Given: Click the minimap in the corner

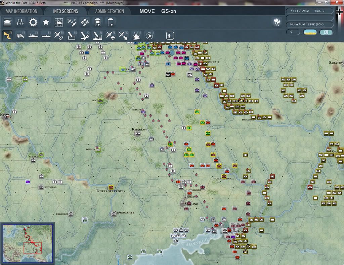Looking at the screenshot, I should pos(28,243).
